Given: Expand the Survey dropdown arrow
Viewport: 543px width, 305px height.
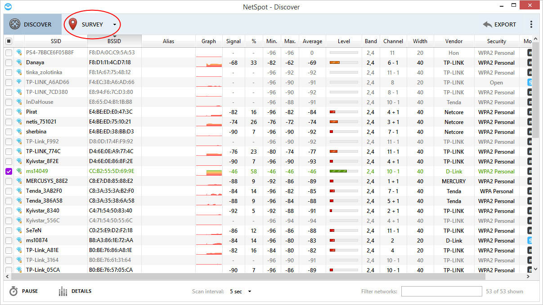Looking at the screenshot, I should (115, 25).
